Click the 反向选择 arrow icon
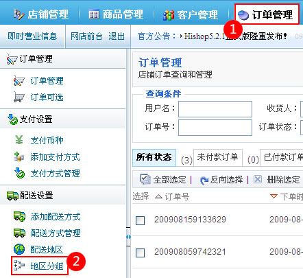The image size is (303, 278). pyautogui.click(x=204, y=181)
